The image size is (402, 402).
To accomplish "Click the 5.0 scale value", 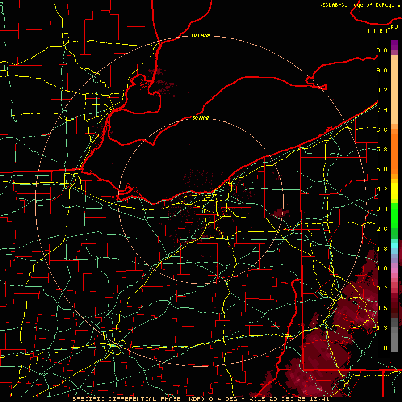I will pyautogui.click(x=382, y=169).
